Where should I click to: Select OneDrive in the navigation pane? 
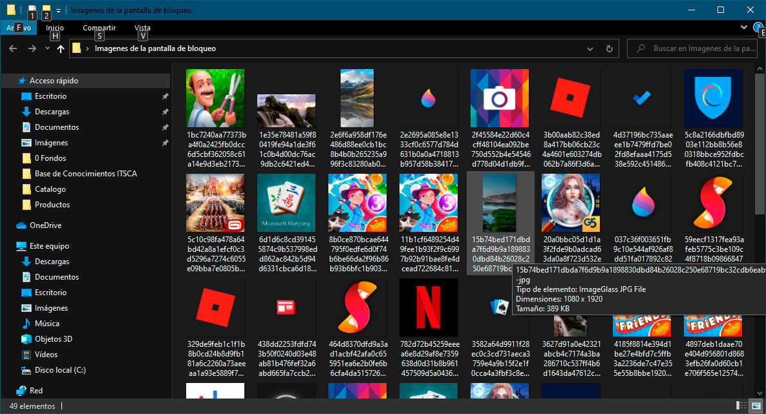(45, 225)
